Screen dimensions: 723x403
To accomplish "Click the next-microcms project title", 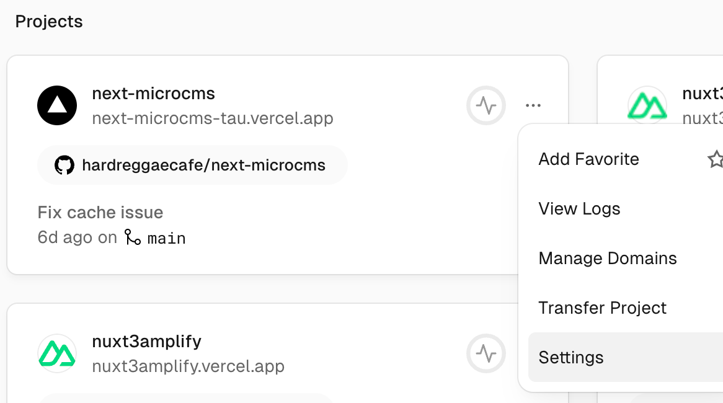I will coord(153,94).
